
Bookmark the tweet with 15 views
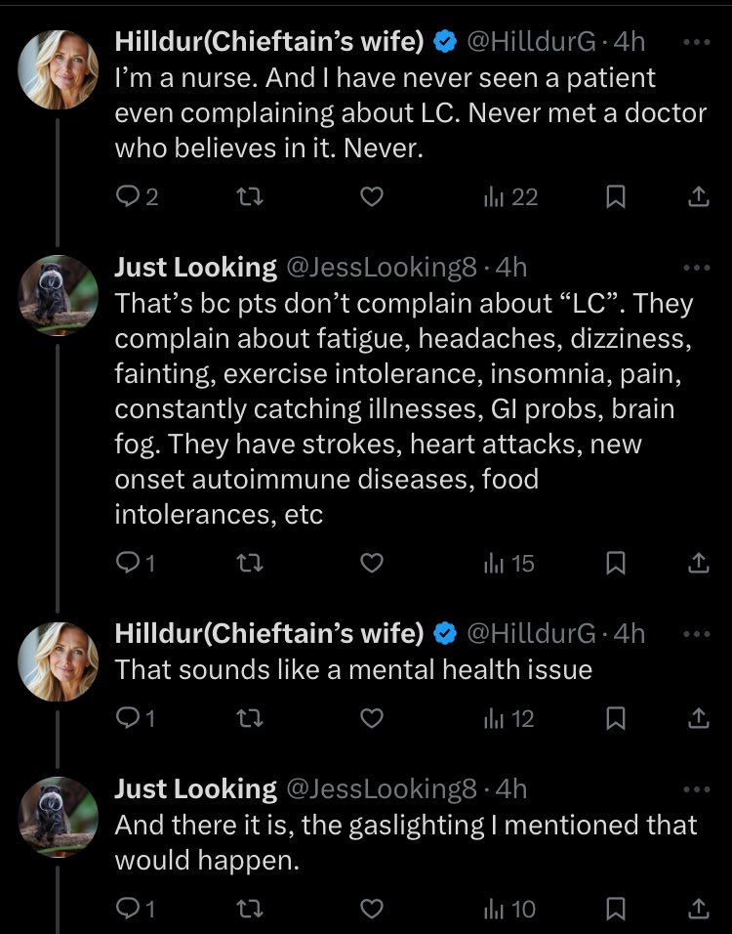tap(615, 563)
